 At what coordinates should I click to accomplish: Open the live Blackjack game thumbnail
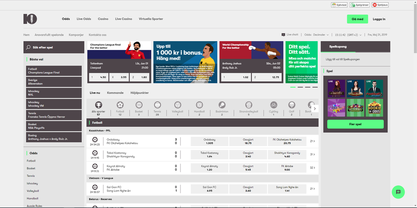pyautogui.click(x=355, y=89)
